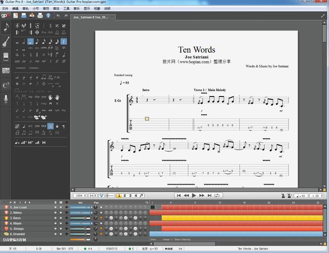Toggle the metronome icon
Viewport: 329px width, 253px height.
[282, 195]
